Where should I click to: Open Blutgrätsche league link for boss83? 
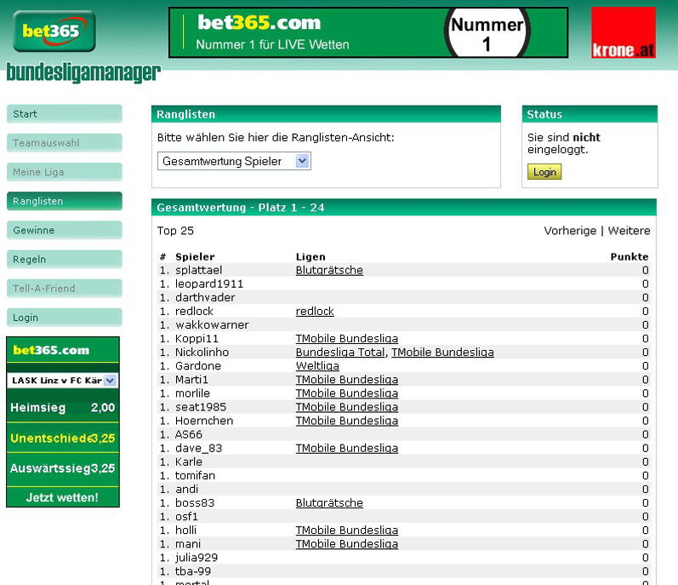point(329,502)
